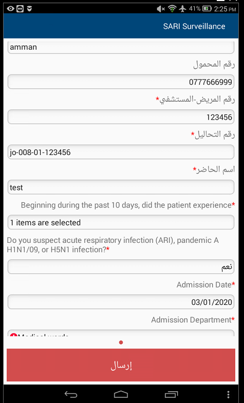Tap the airplane mode icon
244x403 pixels.
[x=182, y=9]
